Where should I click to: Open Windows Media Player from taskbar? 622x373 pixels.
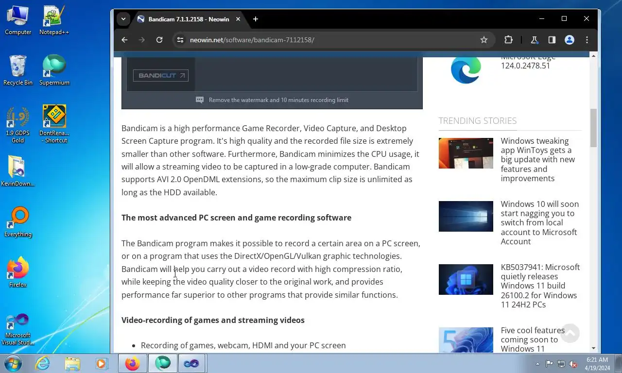[x=102, y=363]
